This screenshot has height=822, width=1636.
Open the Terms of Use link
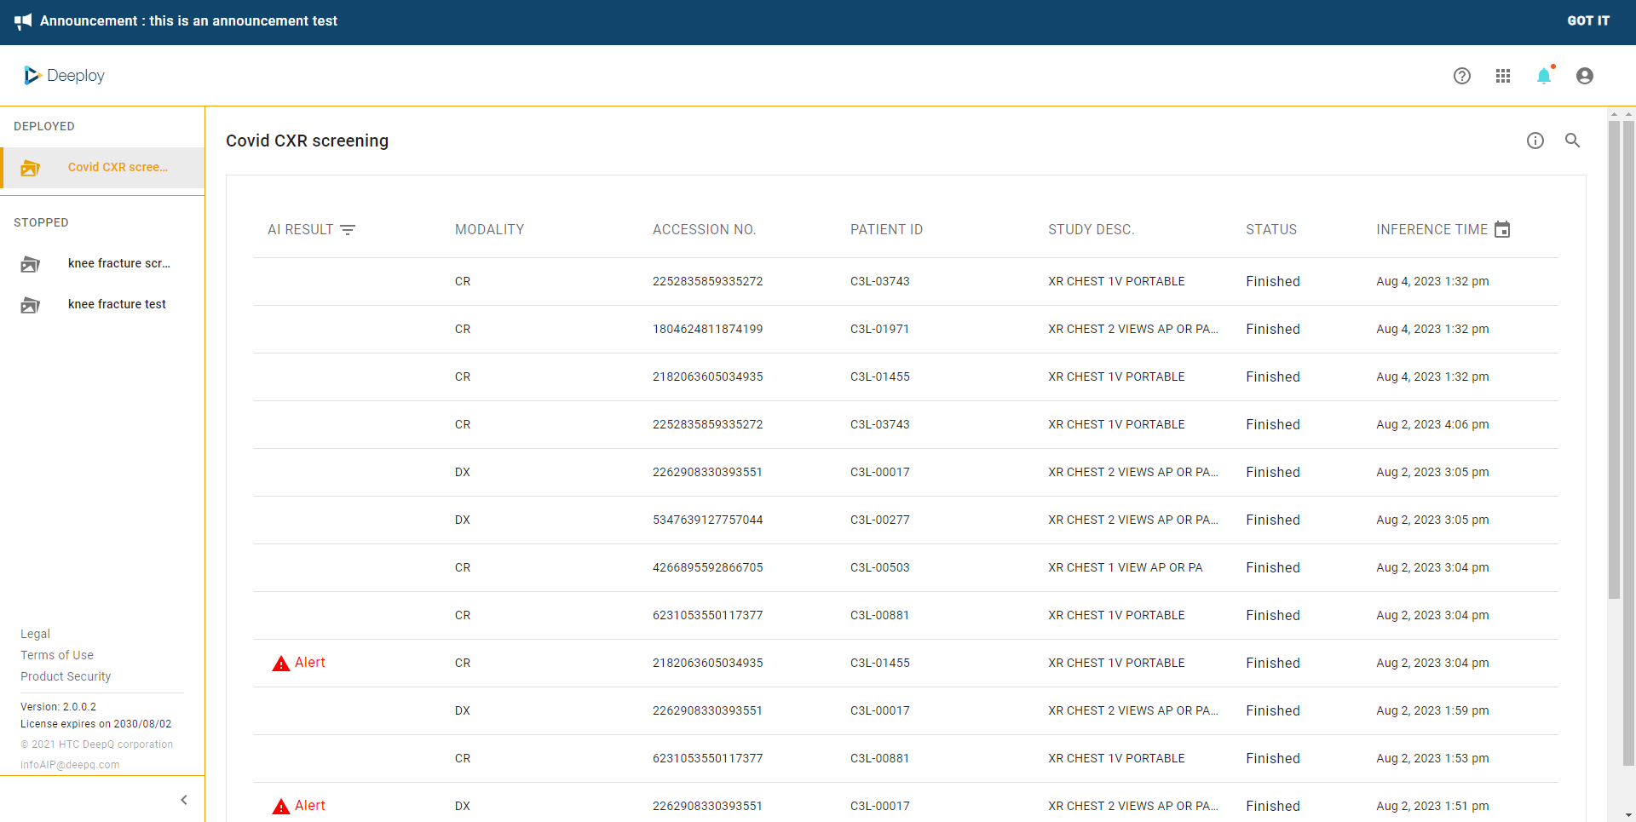pyautogui.click(x=57, y=655)
